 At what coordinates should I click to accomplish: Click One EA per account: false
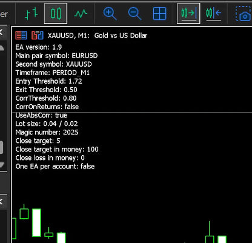tap(55, 167)
